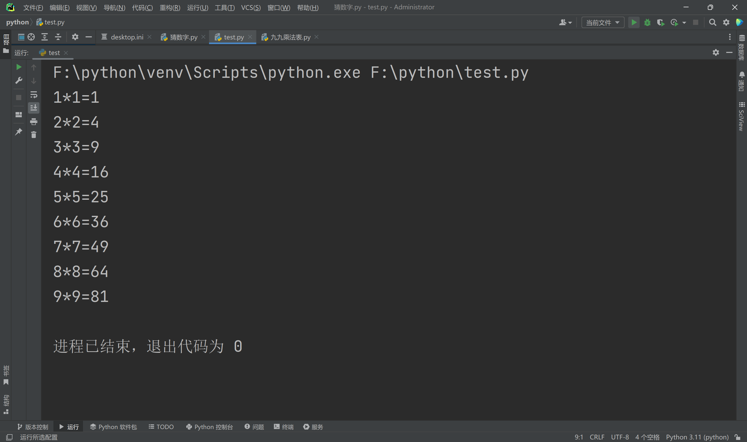747x442 pixels.
Task: Toggle scroll to end of output
Action: point(34,108)
